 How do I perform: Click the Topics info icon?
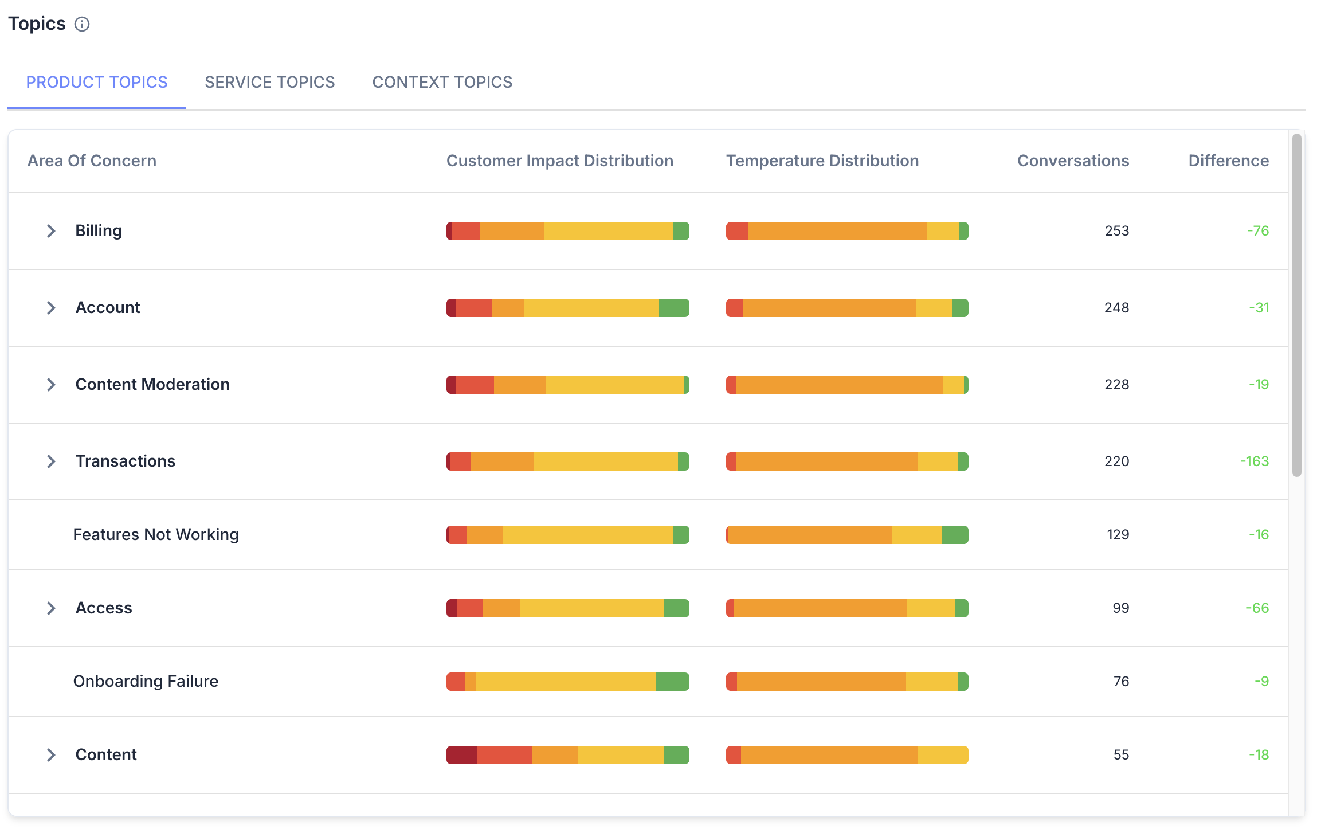82,24
